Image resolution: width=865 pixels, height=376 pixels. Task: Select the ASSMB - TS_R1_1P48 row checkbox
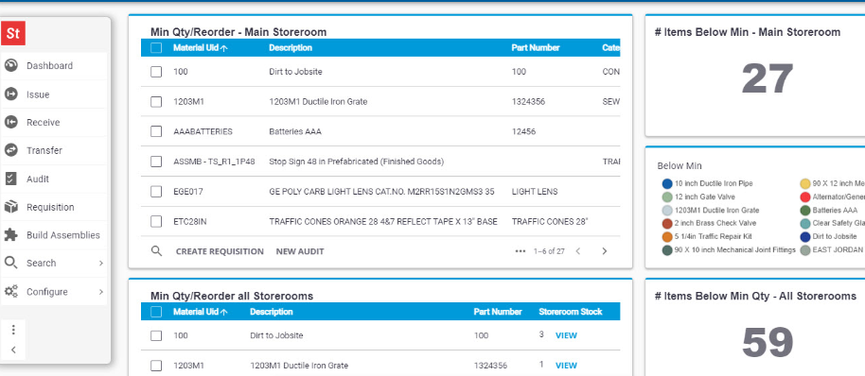[x=156, y=162]
